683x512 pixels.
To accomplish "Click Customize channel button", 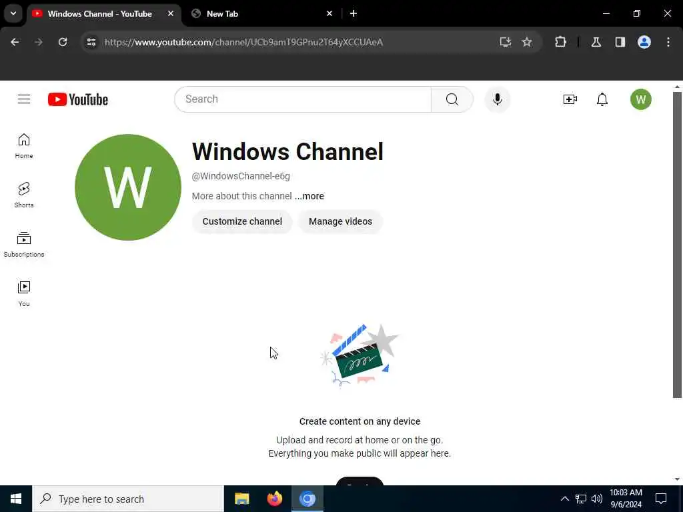I will (242, 221).
